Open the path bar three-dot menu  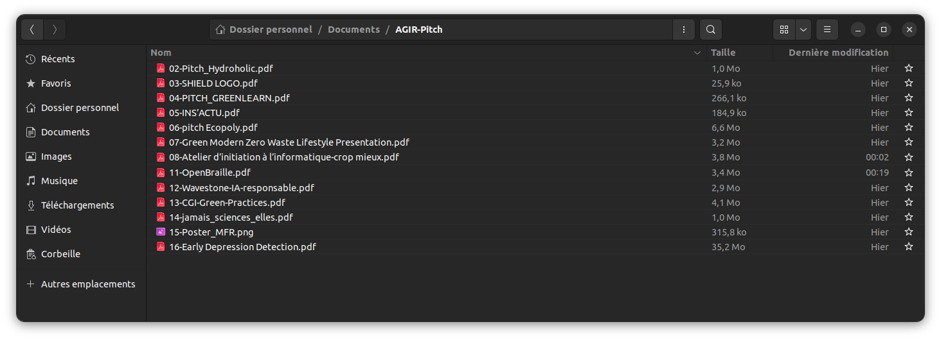click(x=684, y=30)
